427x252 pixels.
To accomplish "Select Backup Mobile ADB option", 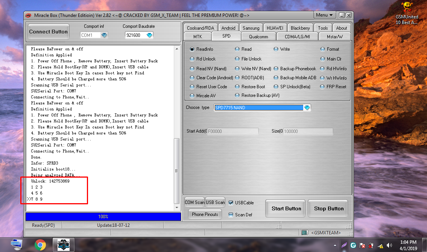I will click(276, 78).
